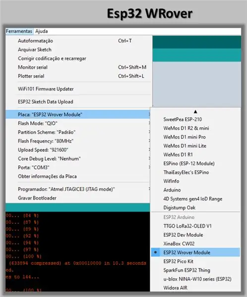The image size is (247, 297).
Task: Open the Ajuda menu
Action: pos(41,31)
